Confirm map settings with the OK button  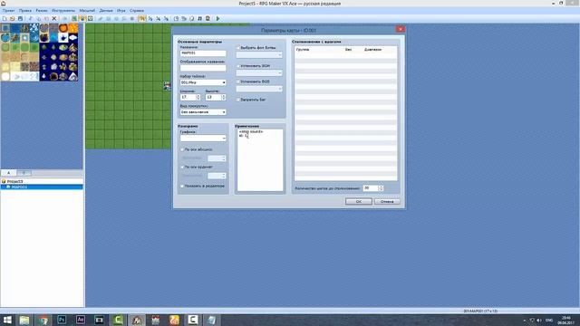pyautogui.click(x=359, y=201)
